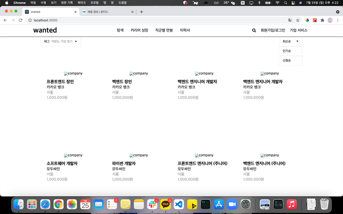Open the Apple menu
The height and width of the screenshot is (214, 343).
[x=7, y=3]
